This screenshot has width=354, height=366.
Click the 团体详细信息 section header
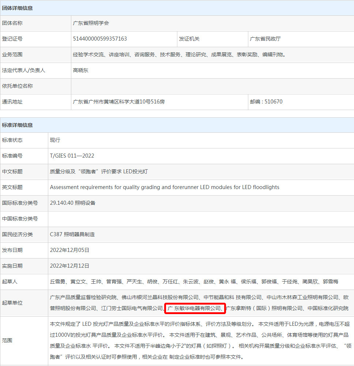[x=18, y=8]
